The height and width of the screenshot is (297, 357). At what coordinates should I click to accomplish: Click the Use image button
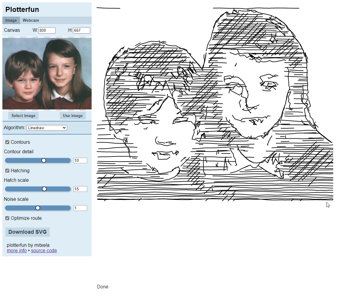click(x=73, y=116)
